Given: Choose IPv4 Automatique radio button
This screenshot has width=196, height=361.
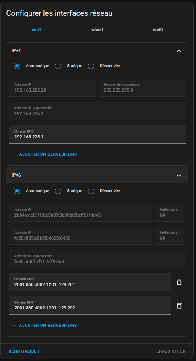Looking at the screenshot, I should [17, 66].
